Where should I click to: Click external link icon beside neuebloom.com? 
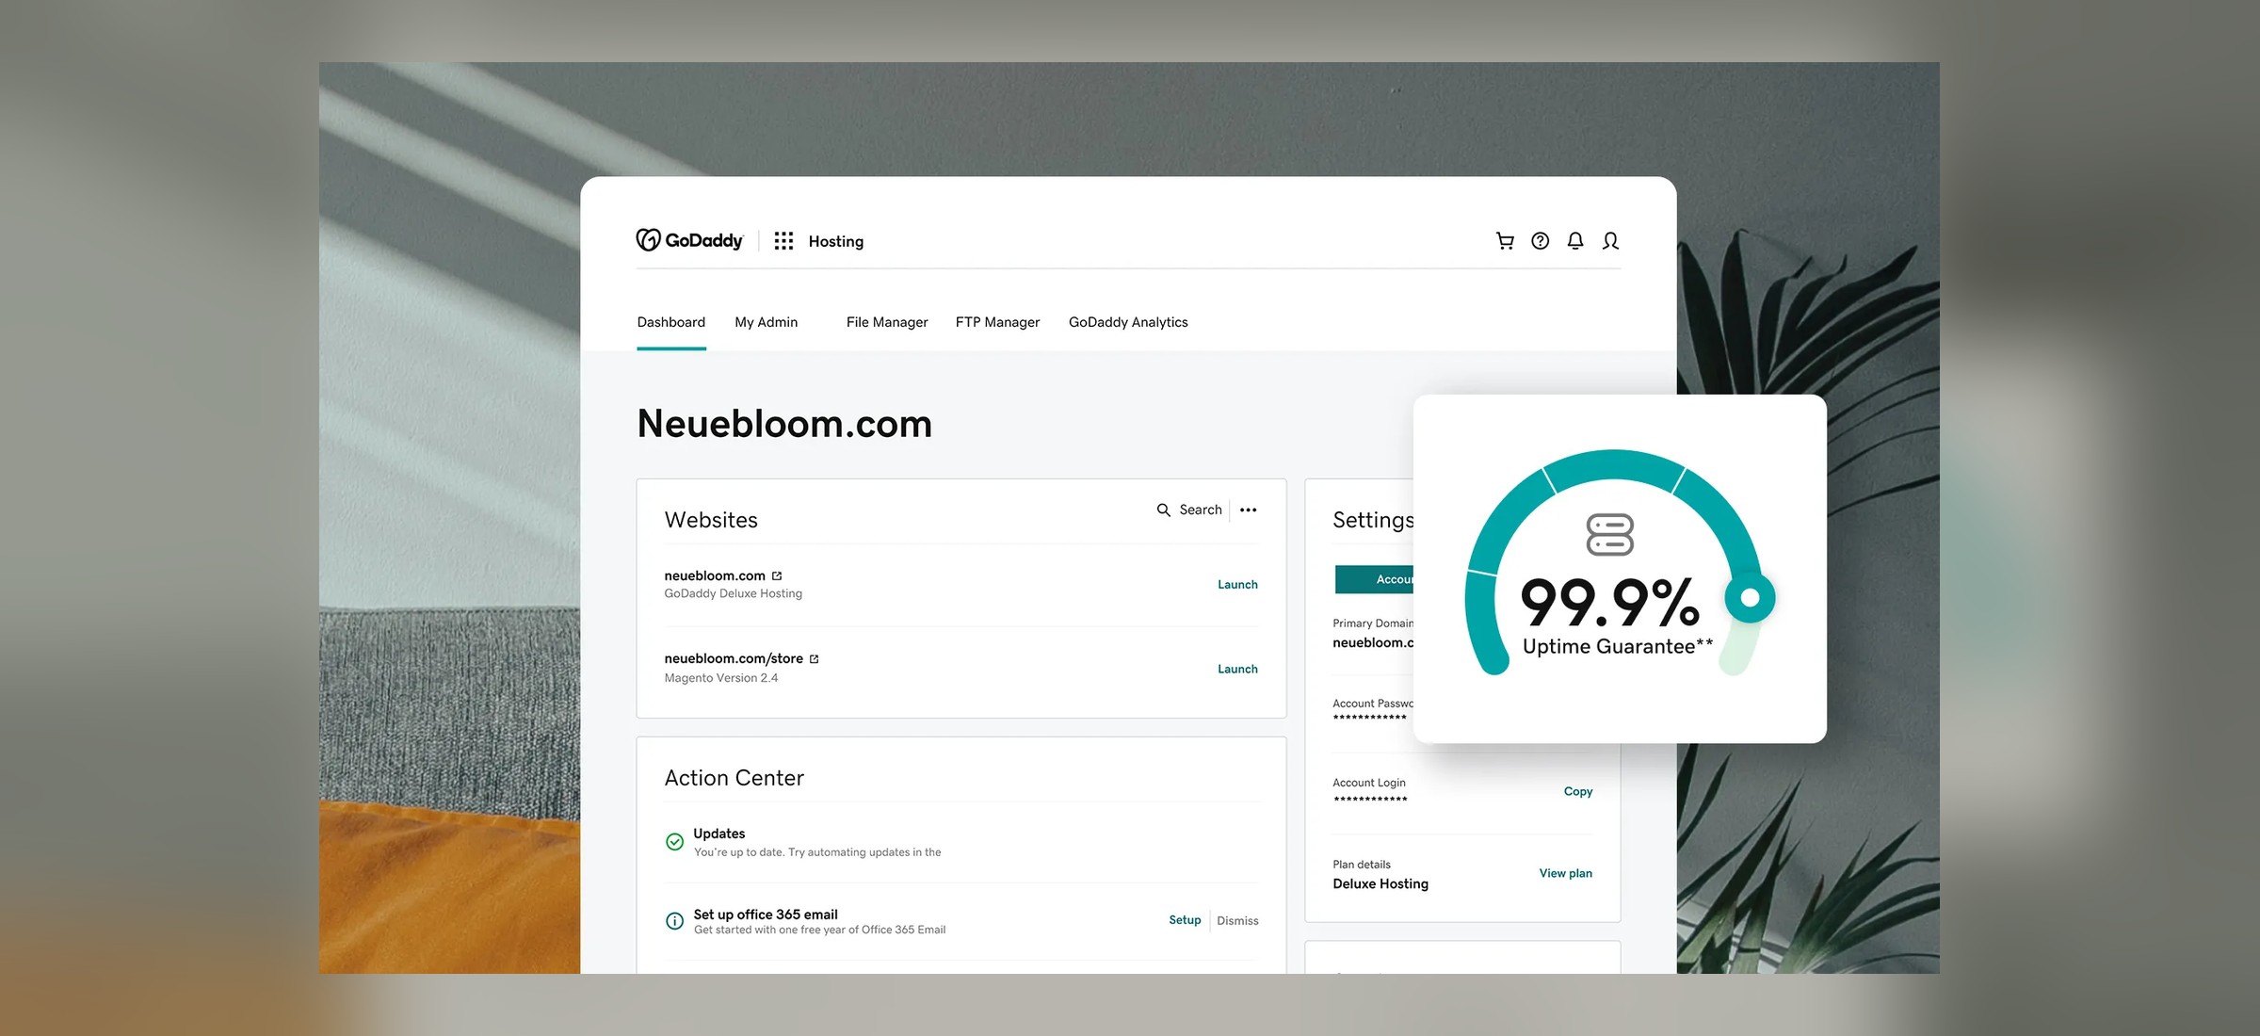777,575
